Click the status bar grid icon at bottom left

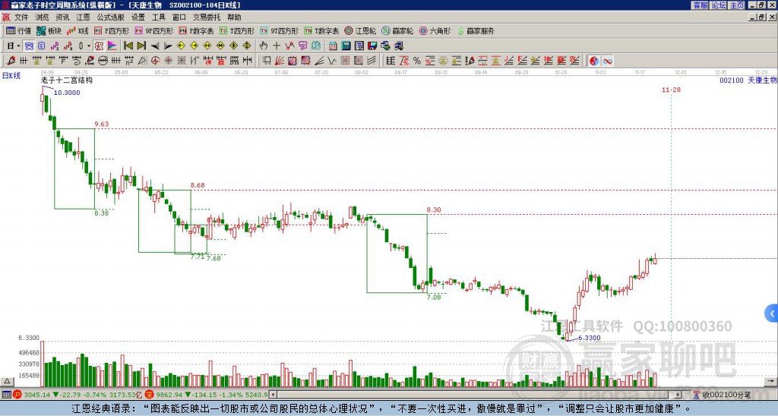[x=6, y=395]
